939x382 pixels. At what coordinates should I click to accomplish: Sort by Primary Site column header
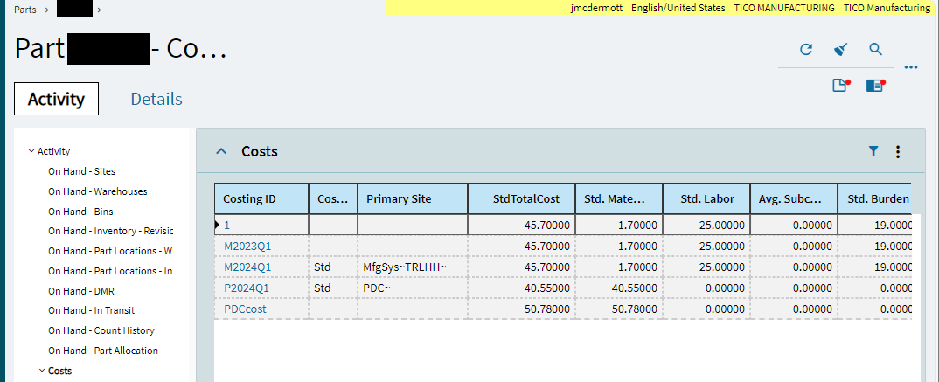[412, 198]
